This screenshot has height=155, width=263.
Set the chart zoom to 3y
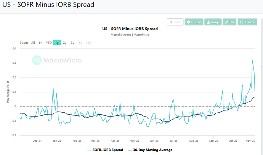(x=72, y=43)
